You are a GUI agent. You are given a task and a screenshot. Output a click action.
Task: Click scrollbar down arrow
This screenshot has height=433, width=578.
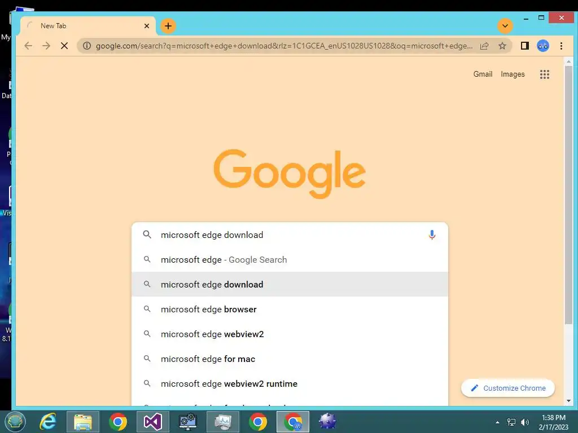[x=568, y=401]
